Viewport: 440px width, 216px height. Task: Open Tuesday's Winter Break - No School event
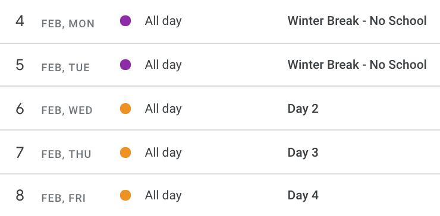point(357,65)
